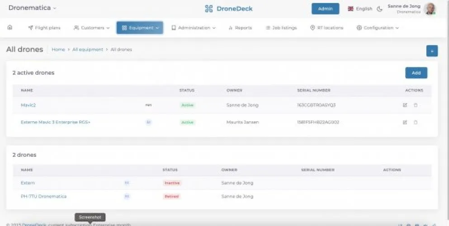Open the Configuration dropdown
The image size is (449, 226).
pyautogui.click(x=378, y=28)
